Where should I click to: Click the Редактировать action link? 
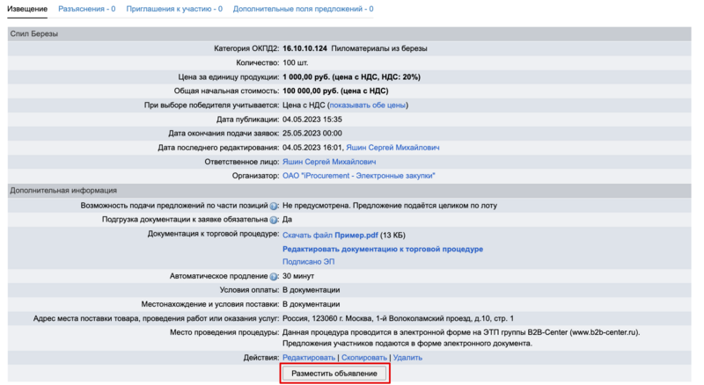point(309,358)
